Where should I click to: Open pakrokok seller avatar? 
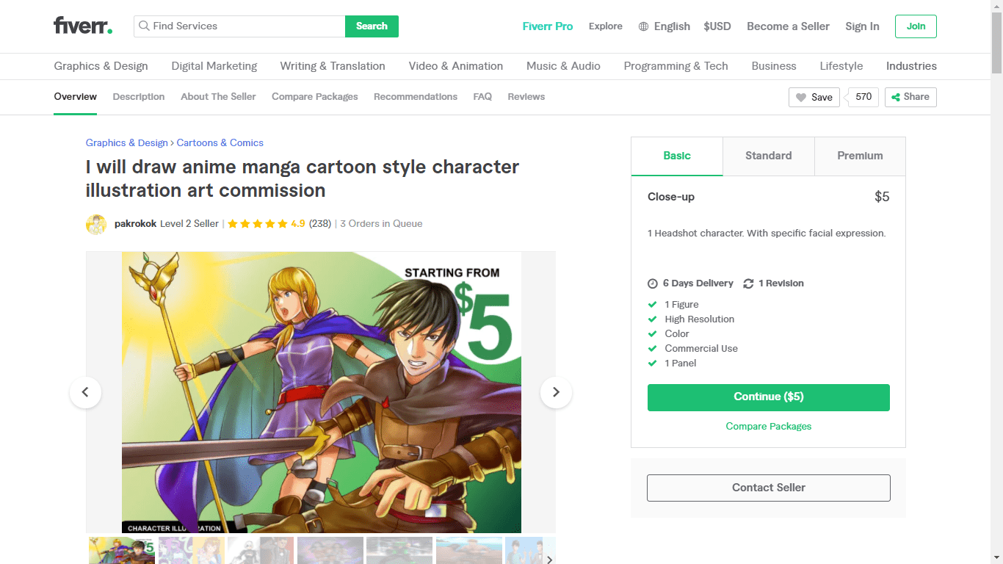(x=96, y=224)
